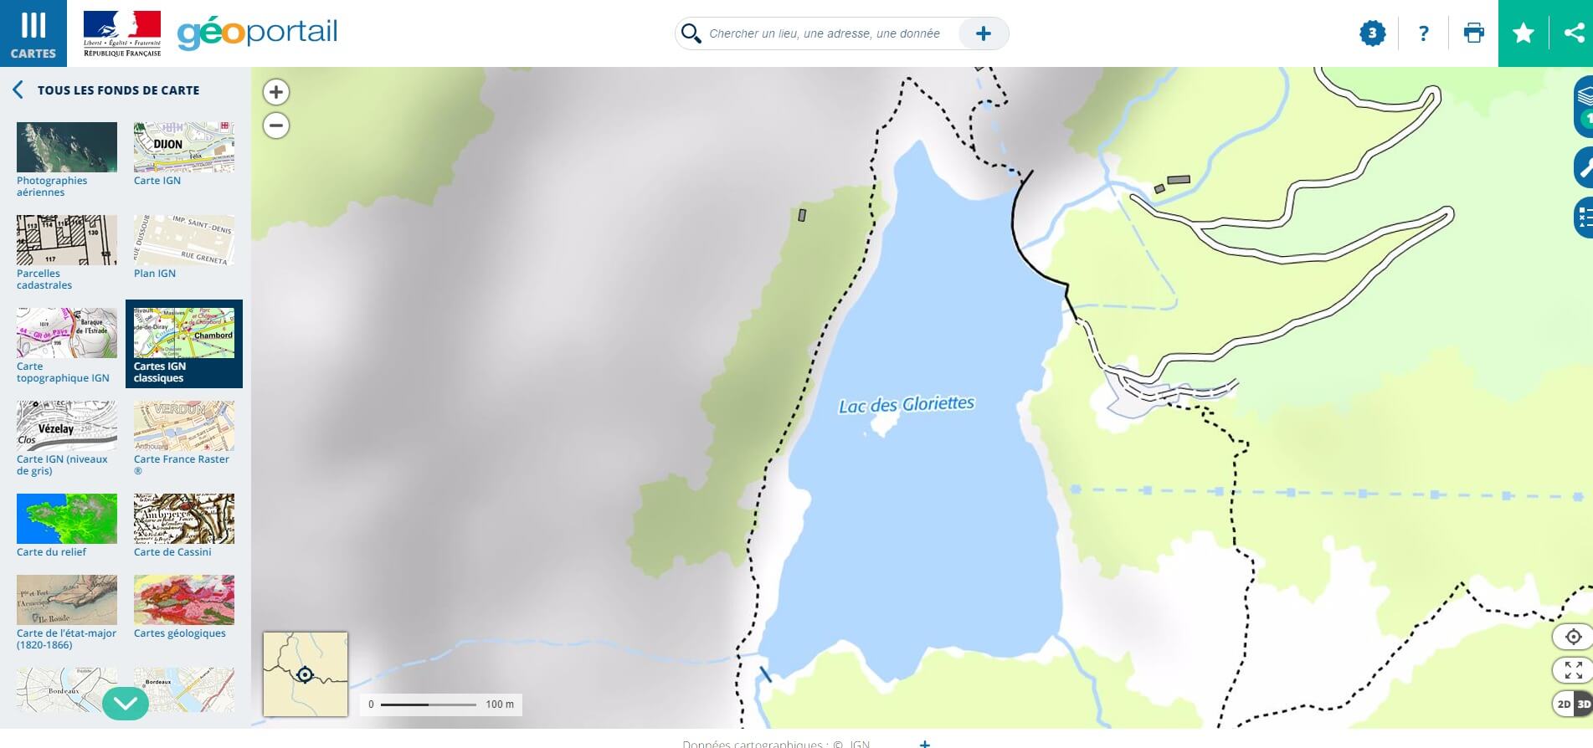Click the place search input field
Image resolution: width=1593 pixels, height=748 pixels.
pyautogui.click(x=825, y=33)
